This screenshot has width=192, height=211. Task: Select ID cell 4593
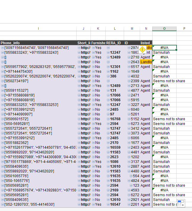tap(132, 190)
